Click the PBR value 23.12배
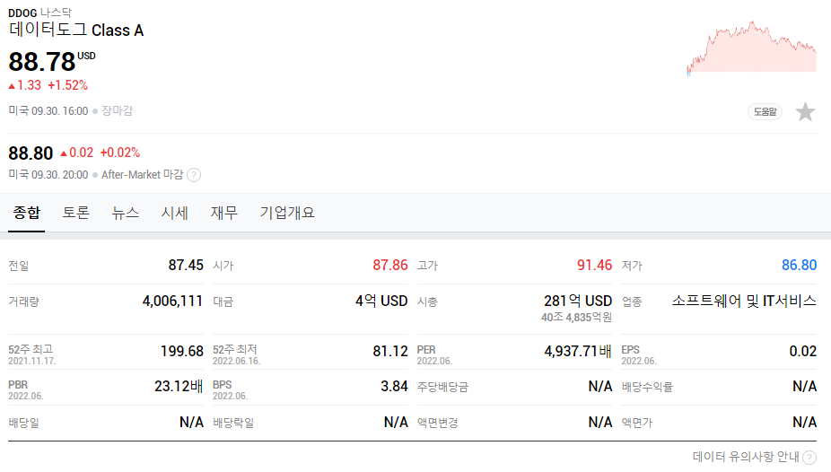This screenshot has height=472, width=831. pyautogui.click(x=179, y=386)
